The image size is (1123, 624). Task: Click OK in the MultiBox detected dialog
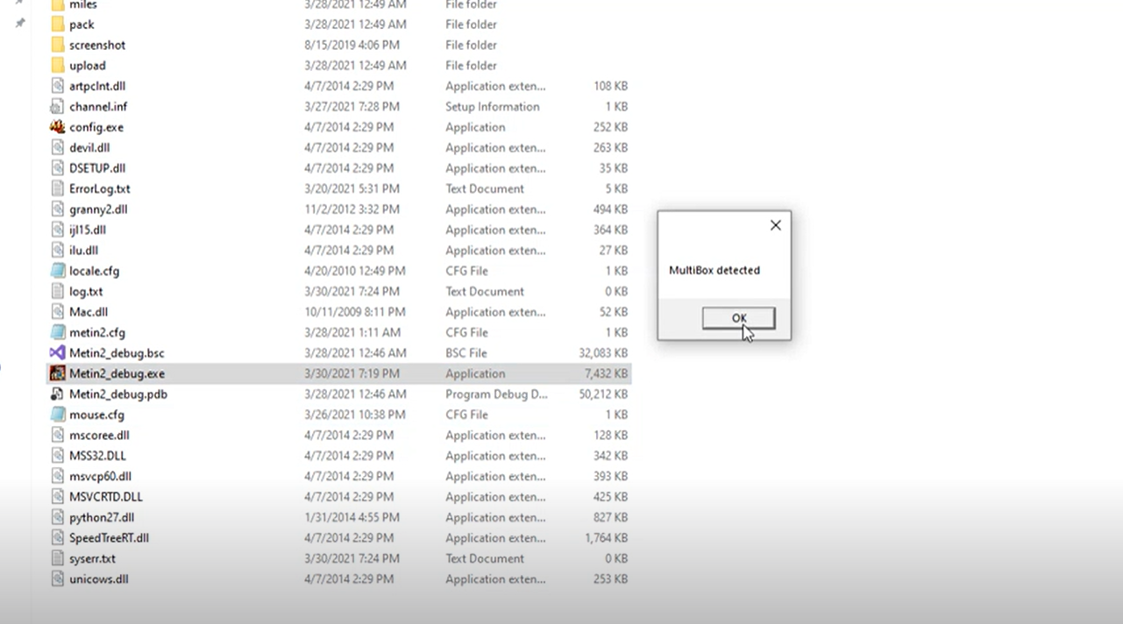(x=738, y=318)
